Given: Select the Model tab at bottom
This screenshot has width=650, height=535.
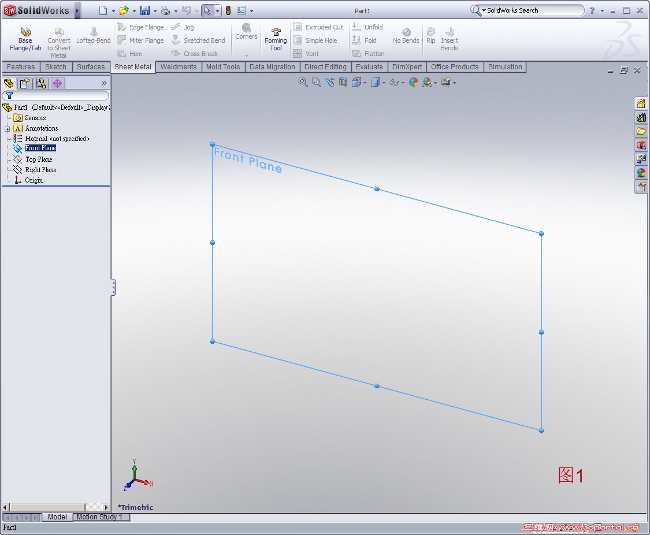Looking at the screenshot, I should click(x=57, y=517).
